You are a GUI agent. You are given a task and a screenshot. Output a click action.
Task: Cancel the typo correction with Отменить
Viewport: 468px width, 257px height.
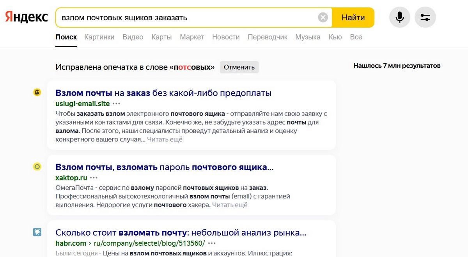(239, 67)
